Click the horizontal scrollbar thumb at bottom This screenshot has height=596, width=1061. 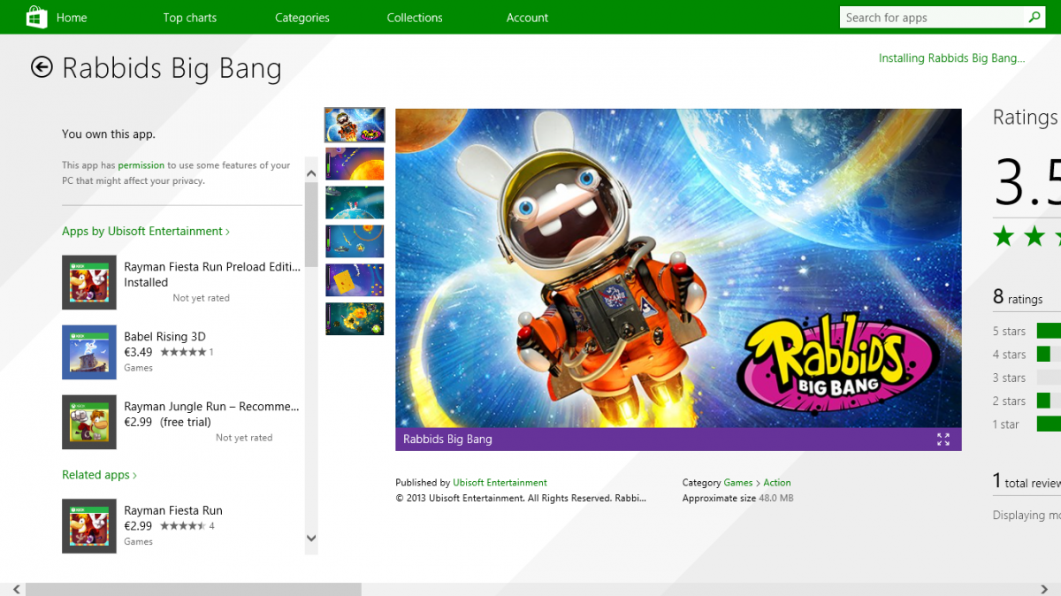pyautogui.click(x=194, y=589)
